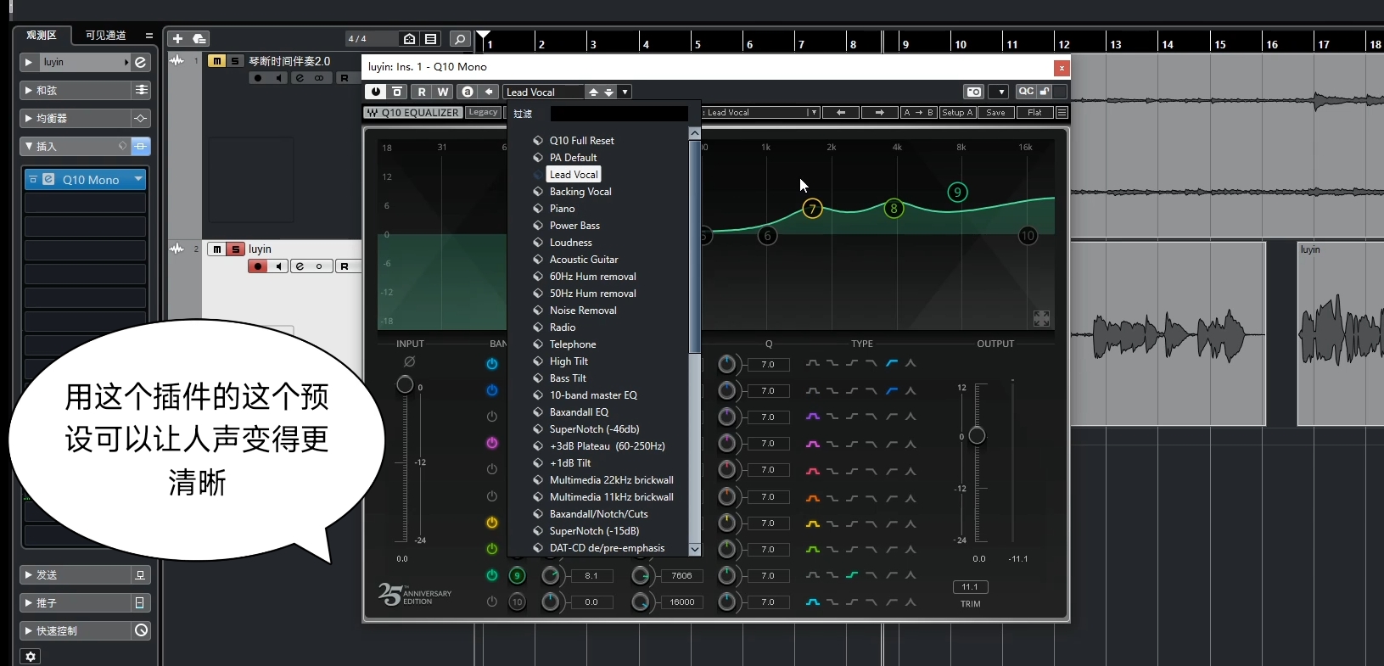1384x666 pixels.
Task: Open Q10 Mono plugin editor icon
Action: pos(48,180)
